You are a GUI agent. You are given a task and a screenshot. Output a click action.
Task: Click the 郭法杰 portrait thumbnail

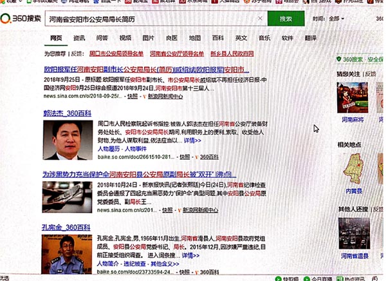coord(70,140)
